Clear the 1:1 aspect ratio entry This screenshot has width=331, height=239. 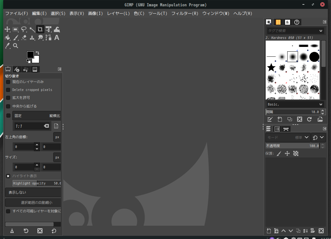[46, 126]
